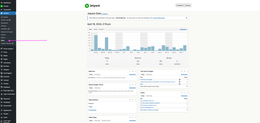Click the Elementor icon in sidebar
Viewport: 260px width, 123px height.
coord(2,99)
